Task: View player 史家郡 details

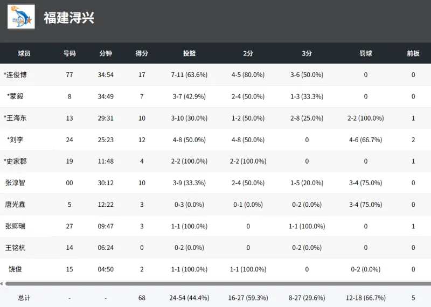Action: (x=16, y=161)
